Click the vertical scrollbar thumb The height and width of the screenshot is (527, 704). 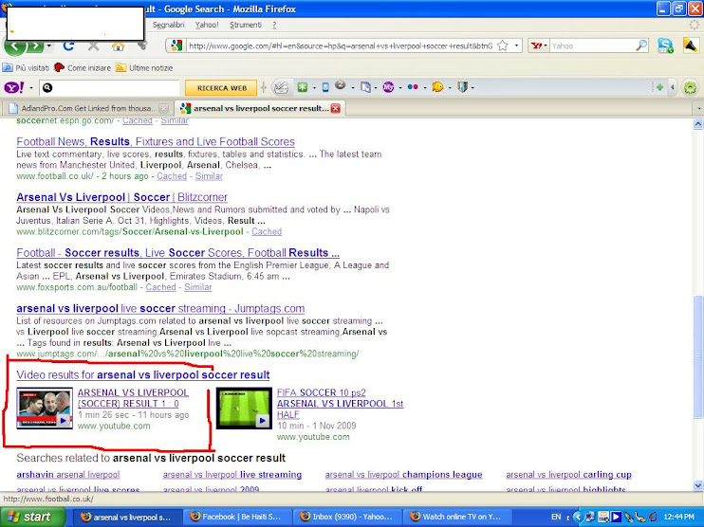698,357
